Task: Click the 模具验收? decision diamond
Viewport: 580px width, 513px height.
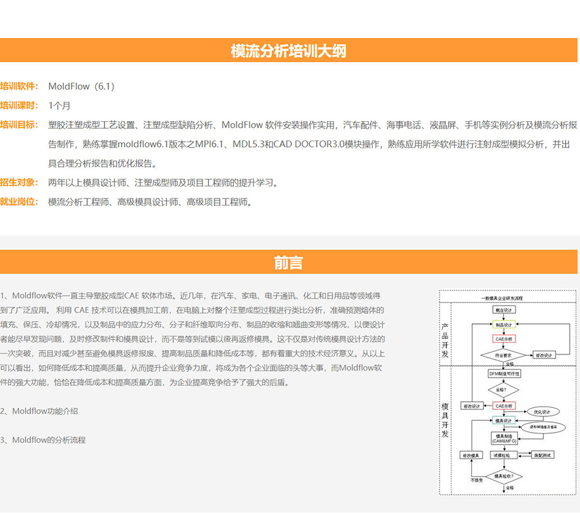Action: (503, 476)
